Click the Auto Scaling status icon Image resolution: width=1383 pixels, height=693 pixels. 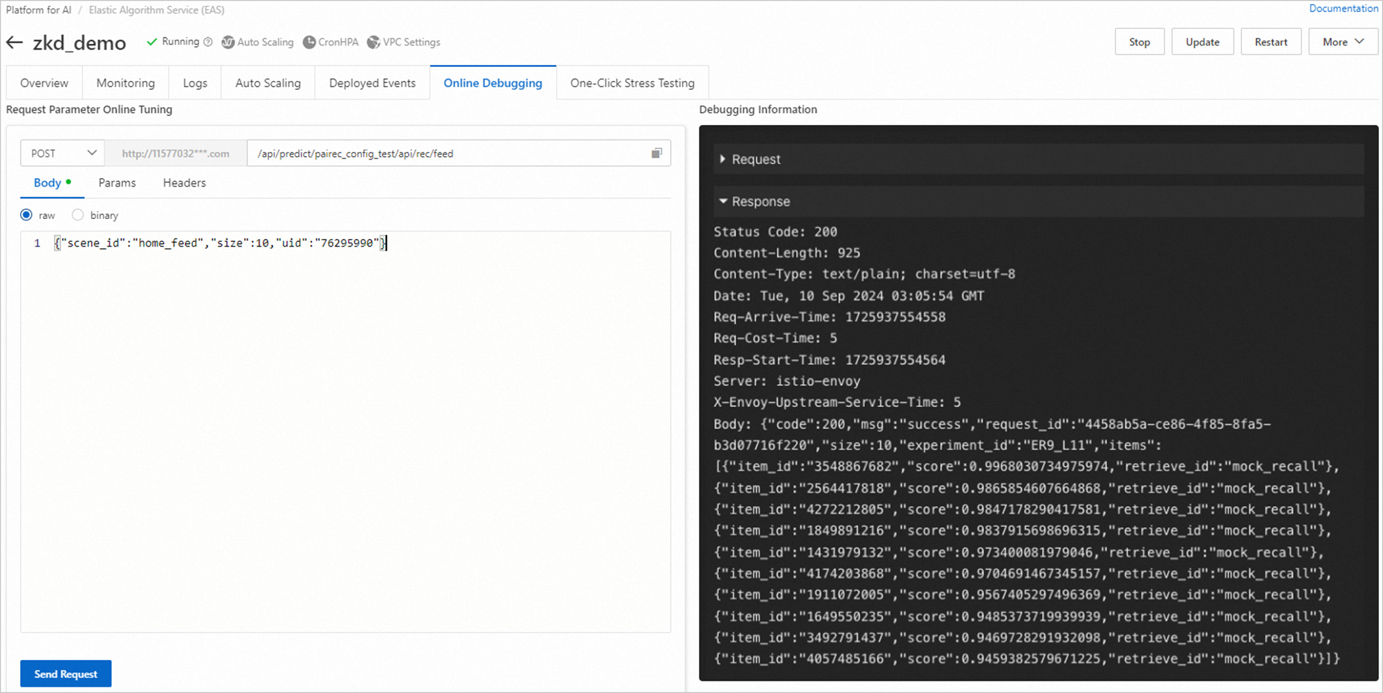tap(228, 43)
